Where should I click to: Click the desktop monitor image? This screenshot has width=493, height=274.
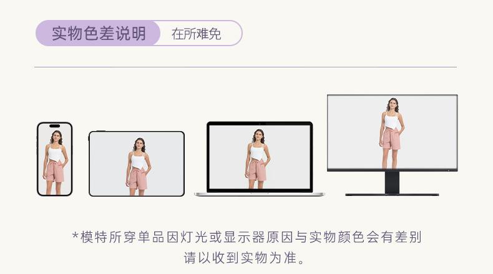pos(393,145)
